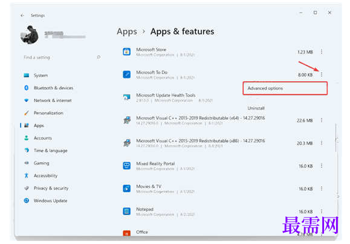Open System settings icon

pos(27,75)
